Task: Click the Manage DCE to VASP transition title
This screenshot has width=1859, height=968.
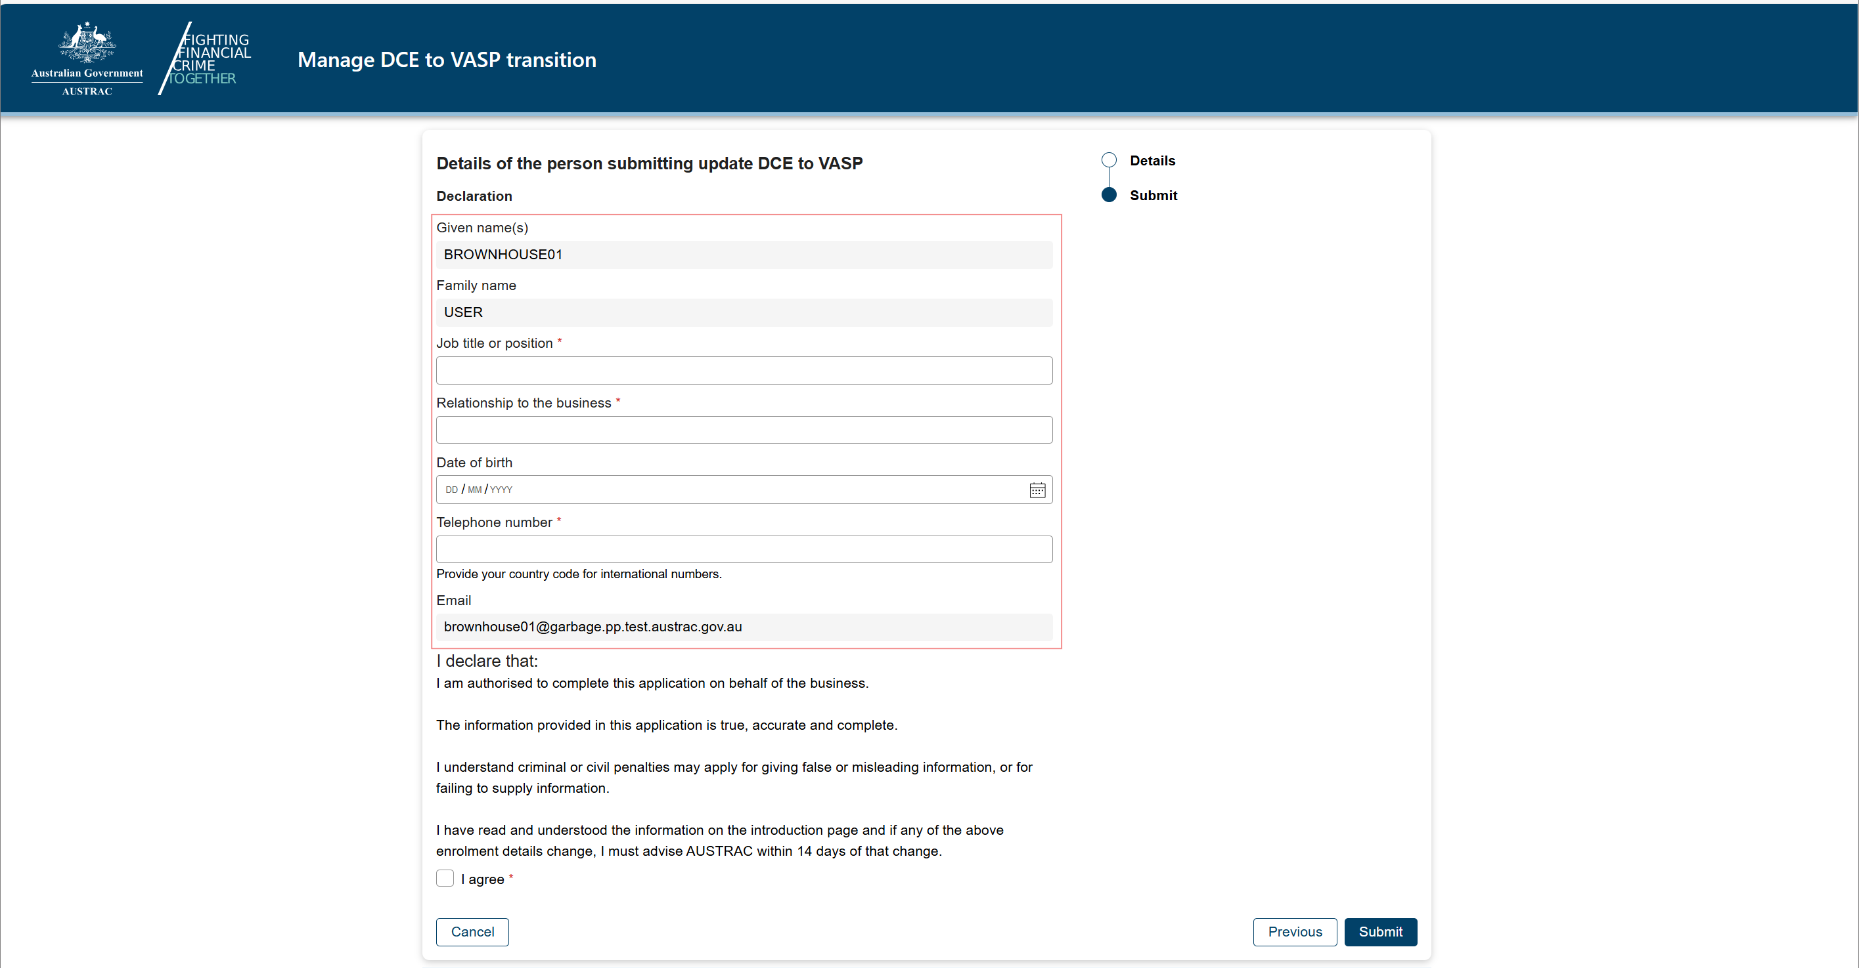Action: [x=447, y=59]
